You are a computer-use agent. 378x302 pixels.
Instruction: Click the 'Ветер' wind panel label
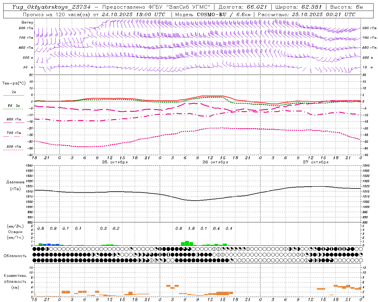(x=27, y=22)
